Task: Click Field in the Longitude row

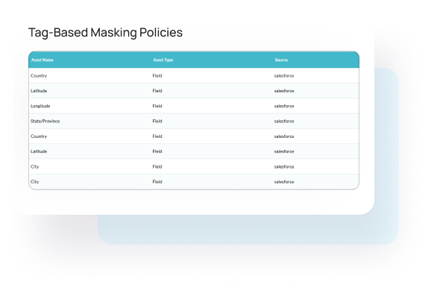Action: click(157, 106)
